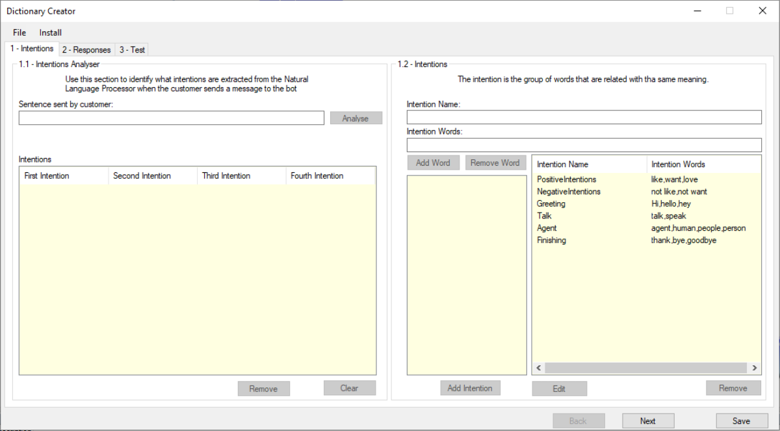The height and width of the screenshot is (431, 780).
Task: Select the Finishing intention row
Action: [551, 241]
